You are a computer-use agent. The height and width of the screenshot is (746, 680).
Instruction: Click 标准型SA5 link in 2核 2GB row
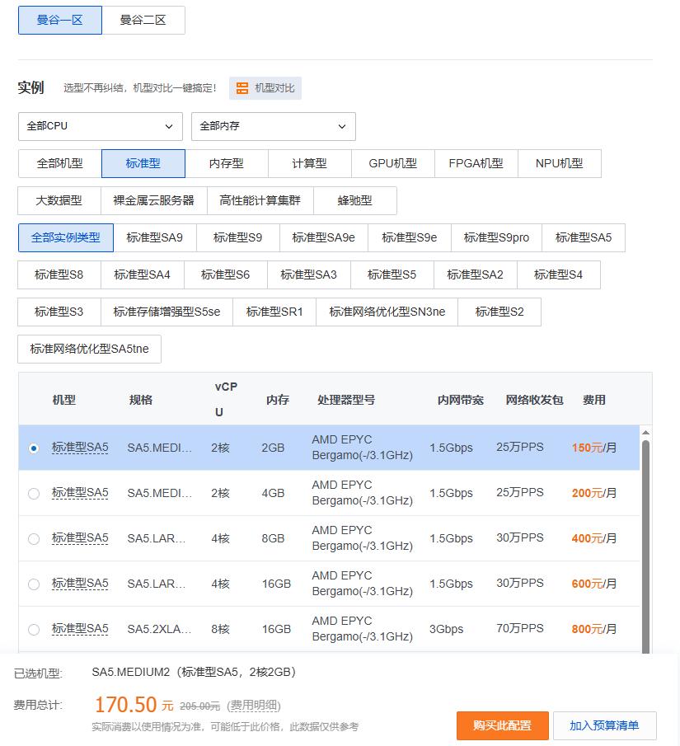(80, 448)
